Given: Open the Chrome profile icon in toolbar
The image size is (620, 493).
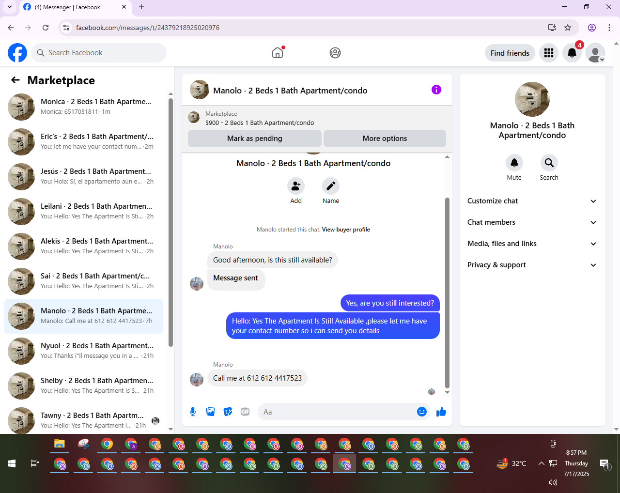Looking at the screenshot, I should [x=592, y=28].
